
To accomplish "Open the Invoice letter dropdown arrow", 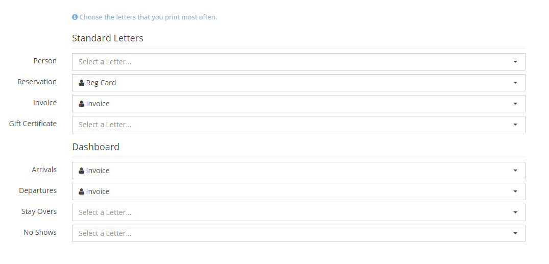I will click(515, 104).
